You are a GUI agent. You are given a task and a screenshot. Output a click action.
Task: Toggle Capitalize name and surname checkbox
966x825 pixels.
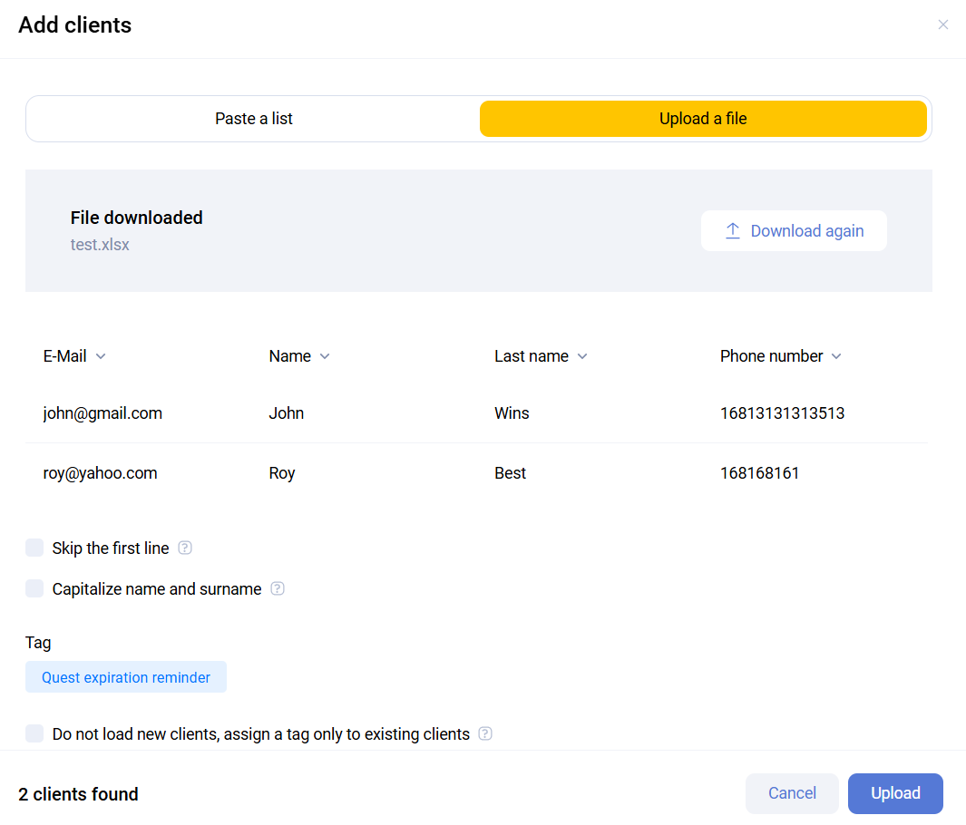[34, 588]
